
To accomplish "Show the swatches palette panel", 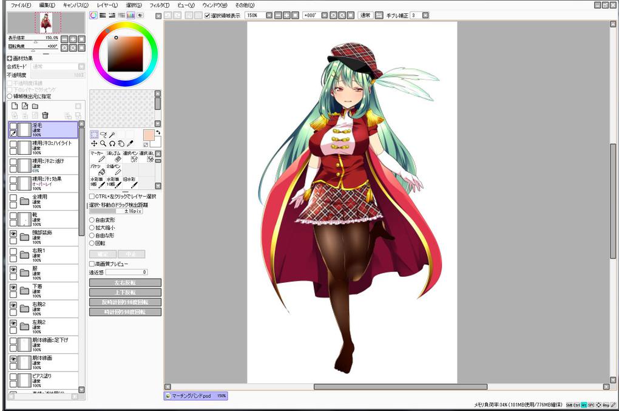I will [131, 15].
